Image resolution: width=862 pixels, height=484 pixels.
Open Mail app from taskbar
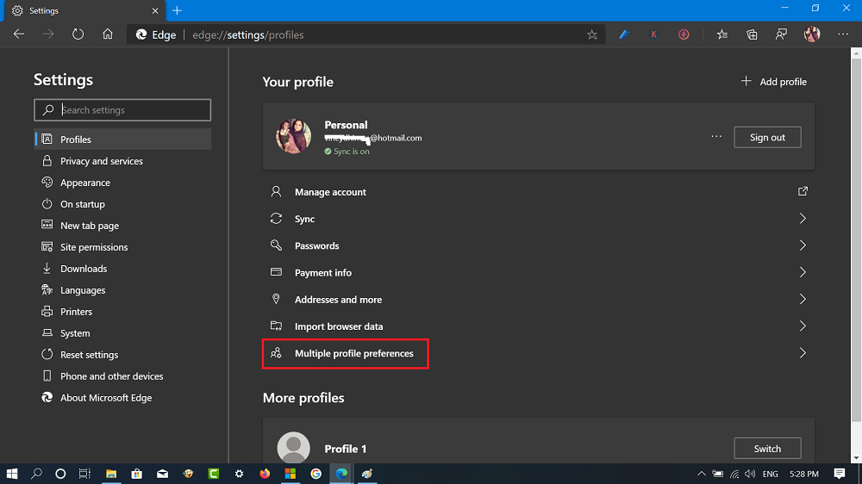click(x=162, y=474)
